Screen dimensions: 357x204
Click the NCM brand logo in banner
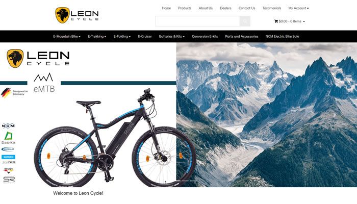[8, 125]
